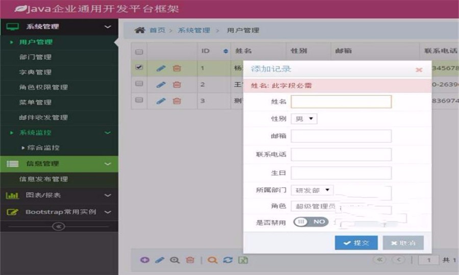Toggle the select-all checkbox in header
Image resolution: width=459 pixels, height=275 pixels.
tap(139, 52)
